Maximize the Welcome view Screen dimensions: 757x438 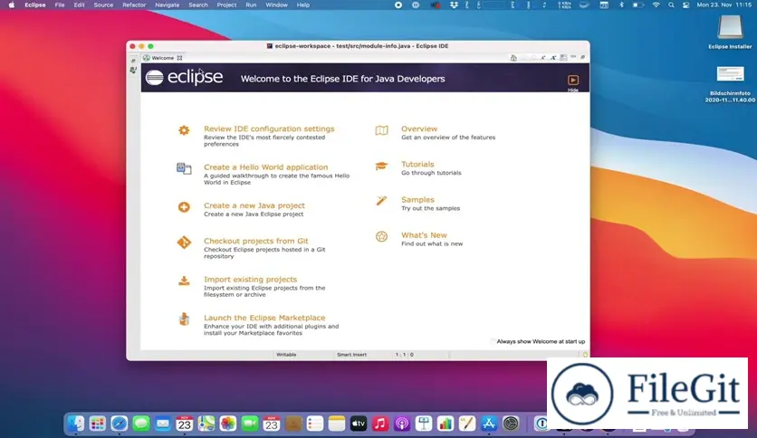(583, 57)
